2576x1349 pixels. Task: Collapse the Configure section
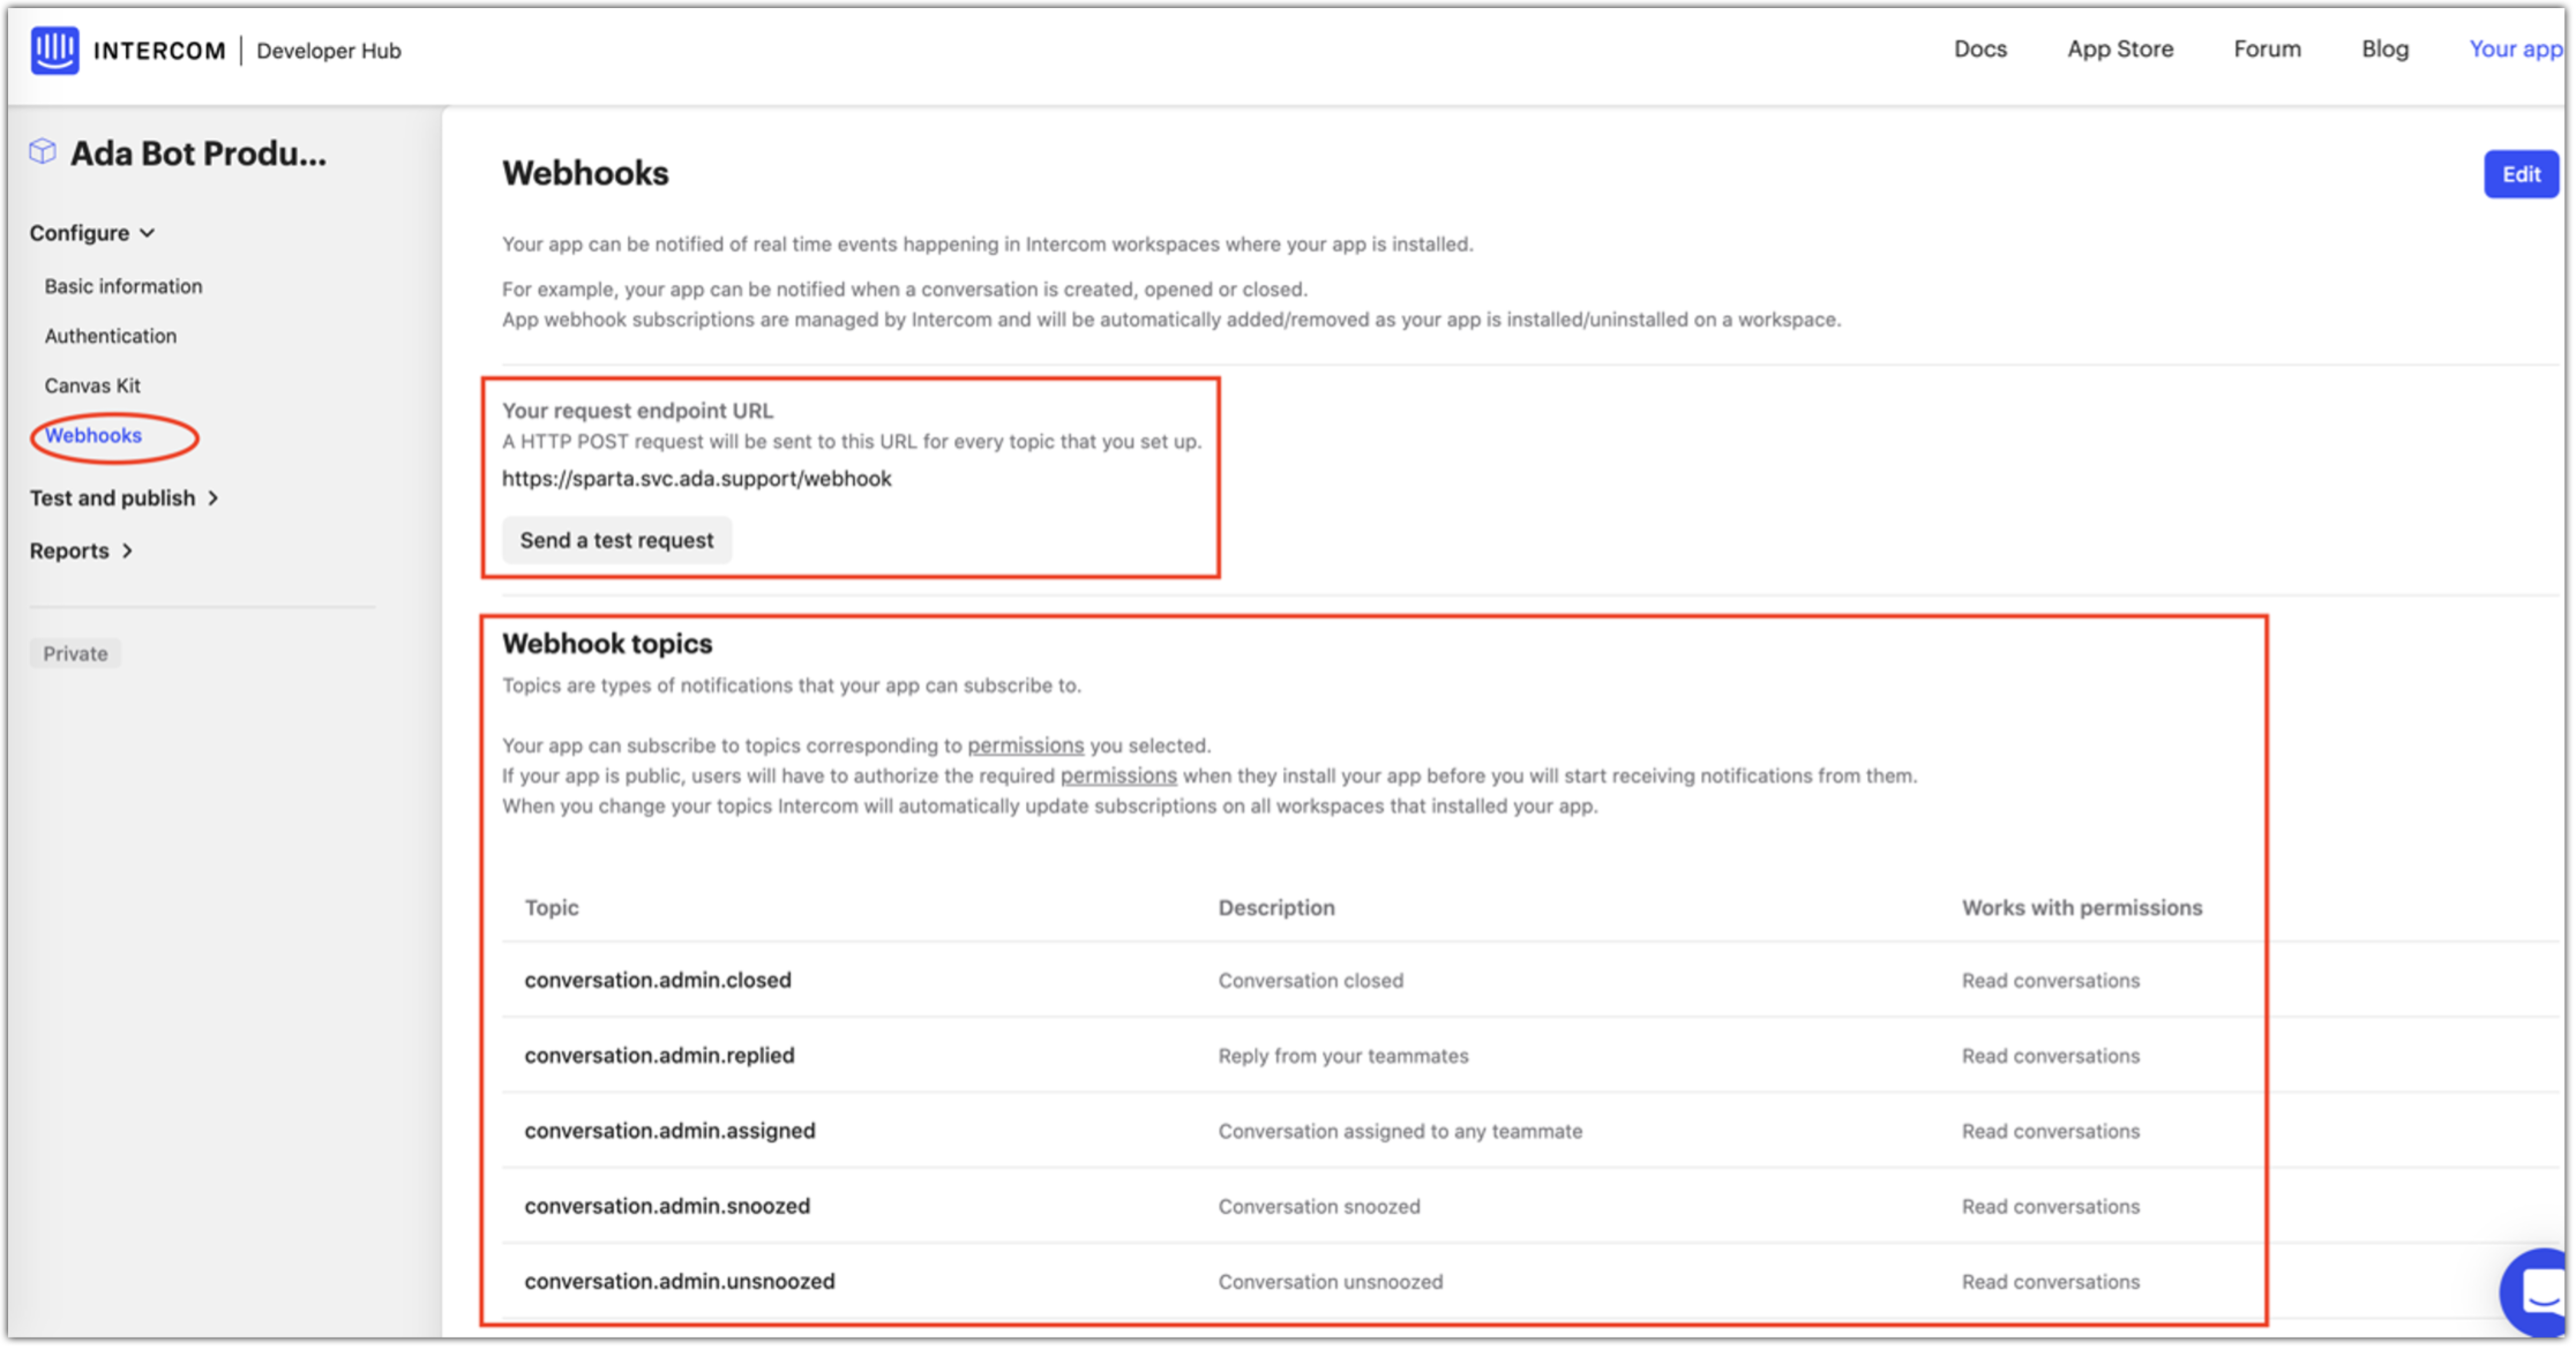(92, 233)
